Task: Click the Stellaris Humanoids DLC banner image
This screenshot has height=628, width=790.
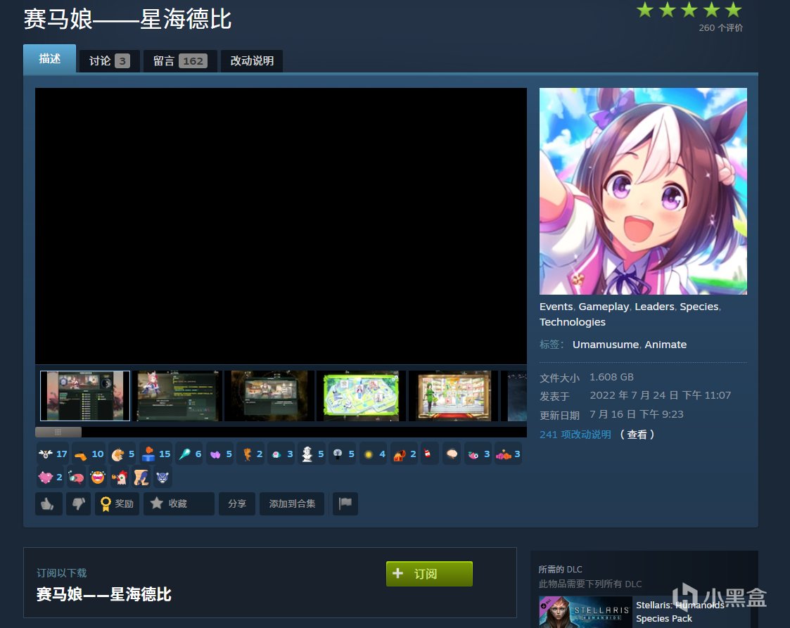Action: (x=585, y=612)
